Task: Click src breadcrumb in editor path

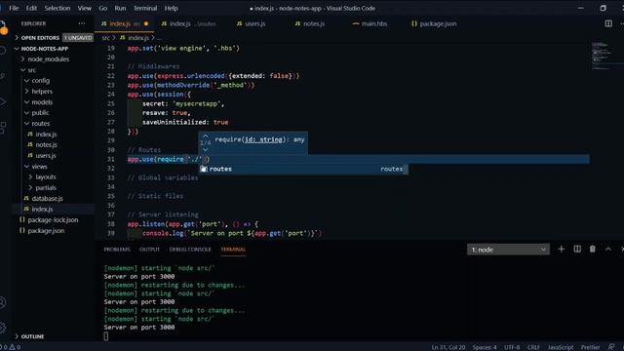Action: coord(105,38)
